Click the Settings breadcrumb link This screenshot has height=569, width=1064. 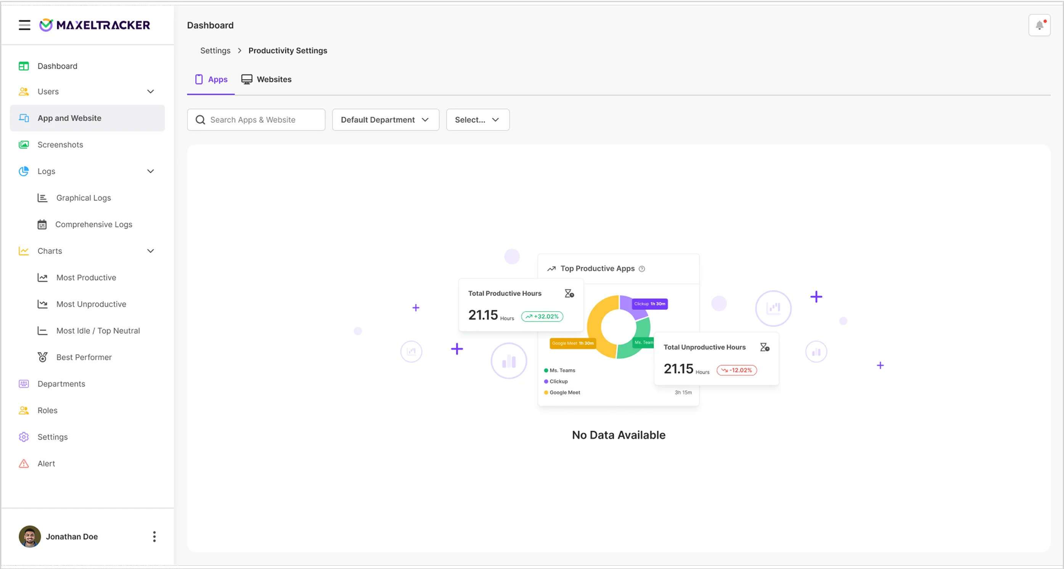pyautogui.click(x=215, y=51)
